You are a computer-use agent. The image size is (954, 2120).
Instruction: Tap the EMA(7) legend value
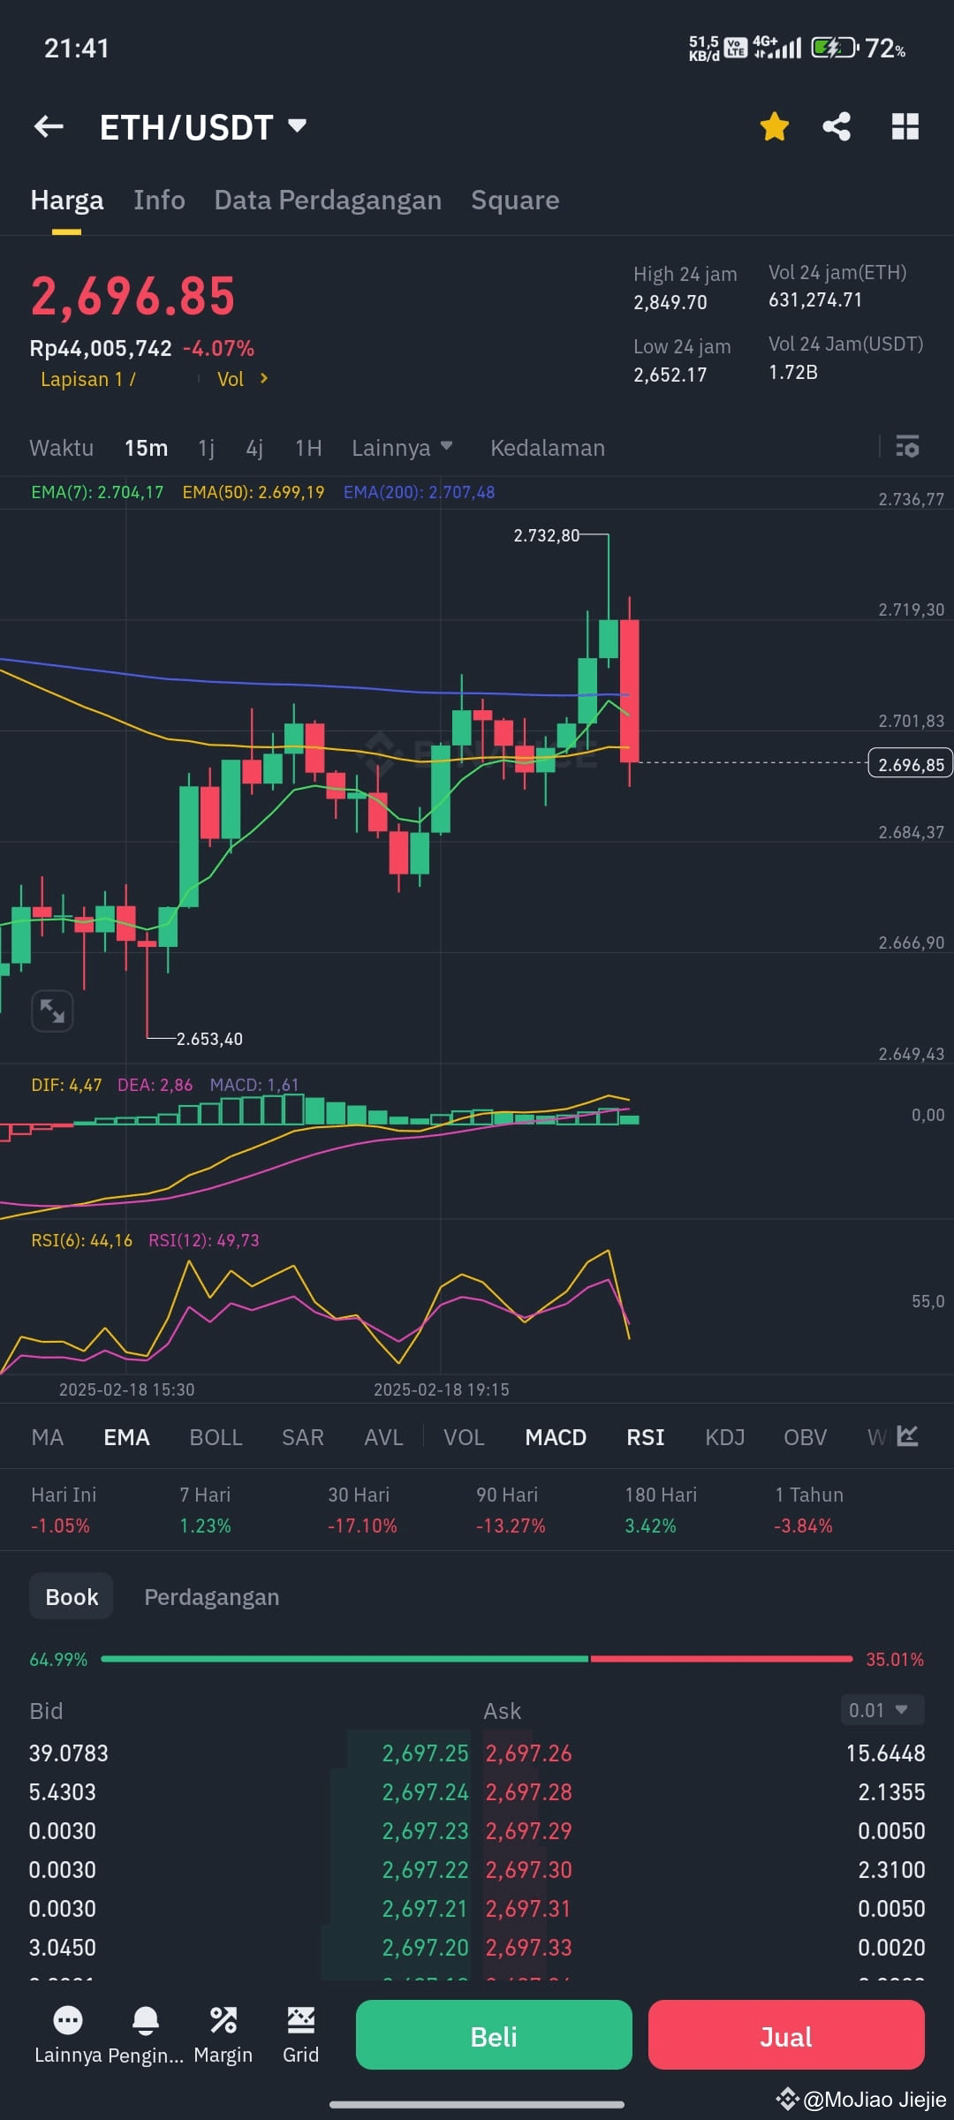(x=97, y=492)
